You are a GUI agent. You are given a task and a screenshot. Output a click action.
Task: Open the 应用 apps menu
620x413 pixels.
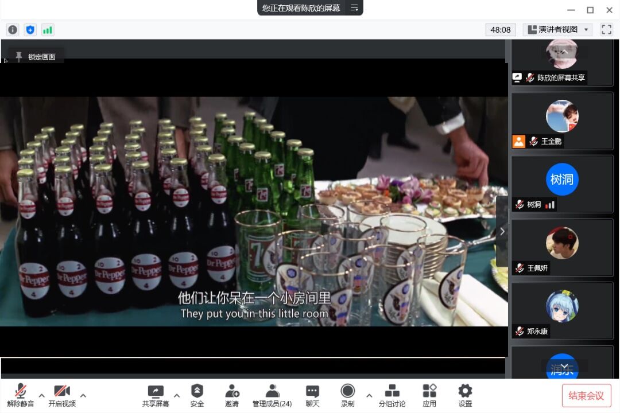click(x=429, y=395)
